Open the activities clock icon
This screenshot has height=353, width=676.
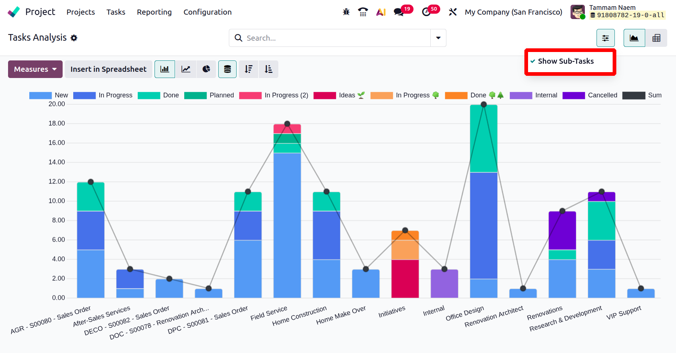coord(426,12)
